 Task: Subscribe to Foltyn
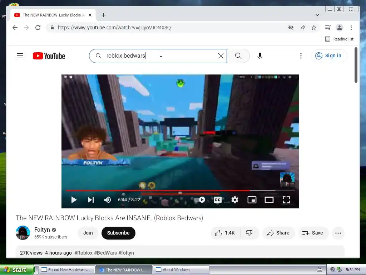click(x=118, y=233)
